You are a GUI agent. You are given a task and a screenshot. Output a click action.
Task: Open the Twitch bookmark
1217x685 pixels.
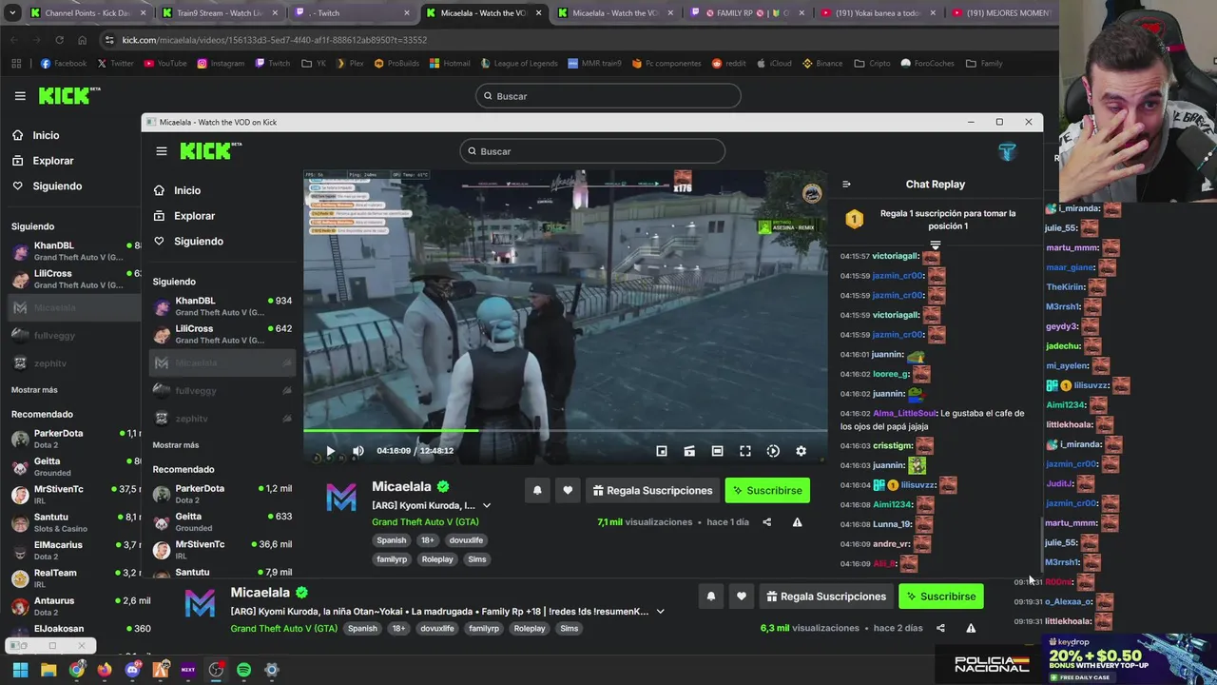pos(272,64)
